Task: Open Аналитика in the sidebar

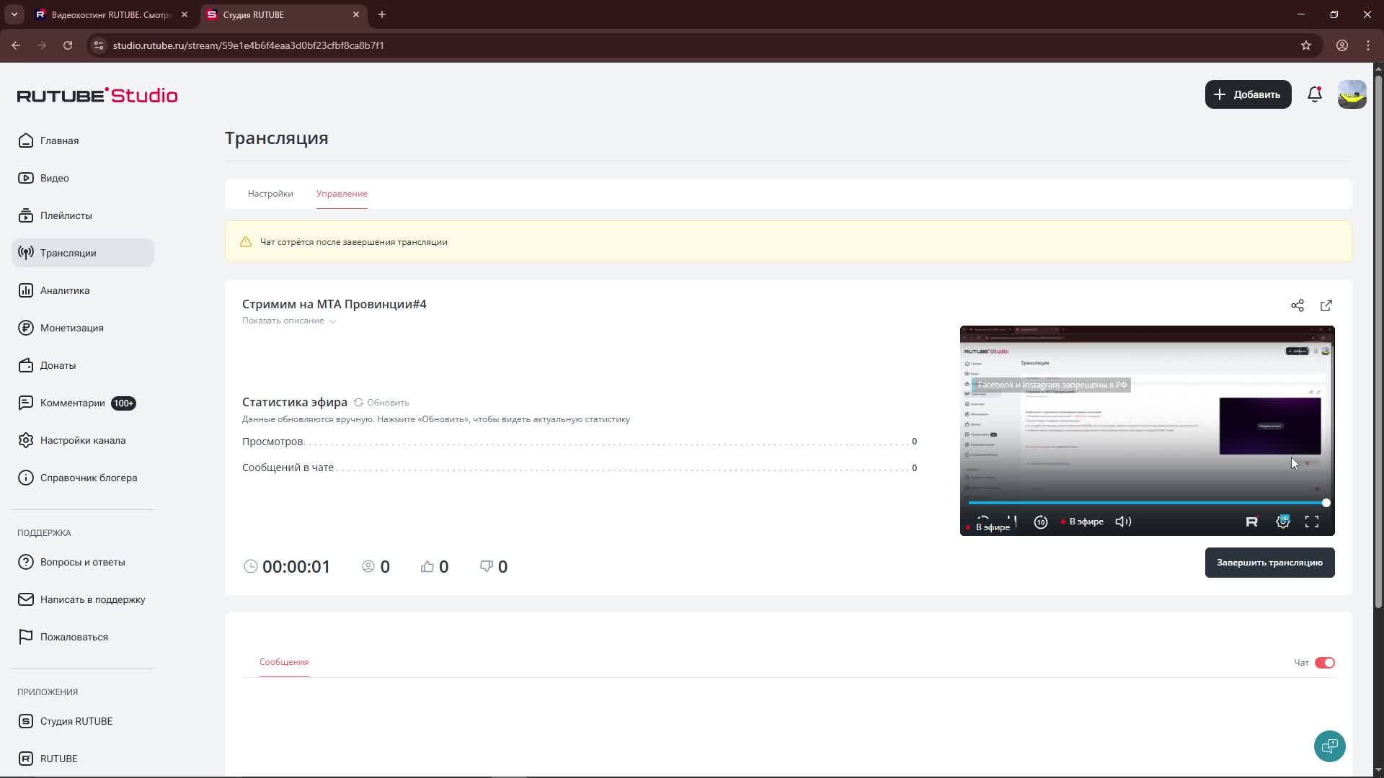Action: tap(65, 290)
